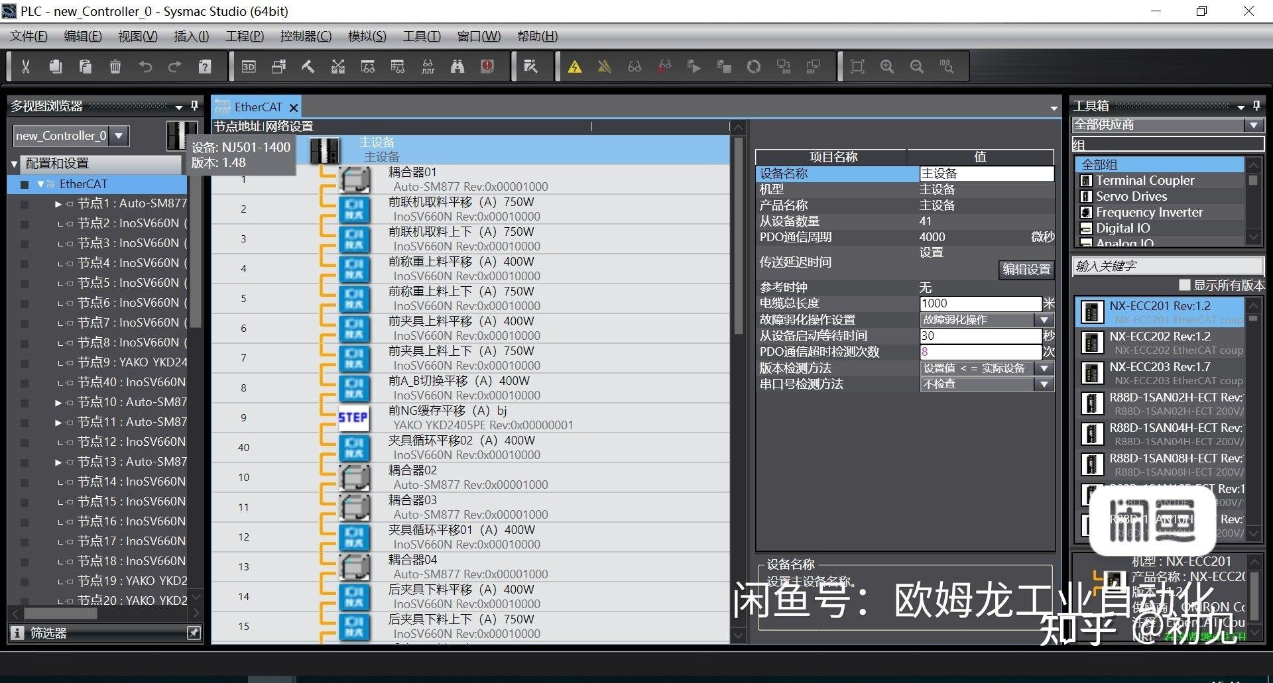Click the Delete trash toolbar icon
The height and width of the screenshot is (683, 1273).
pyautogui.click(x=115, y=66)
